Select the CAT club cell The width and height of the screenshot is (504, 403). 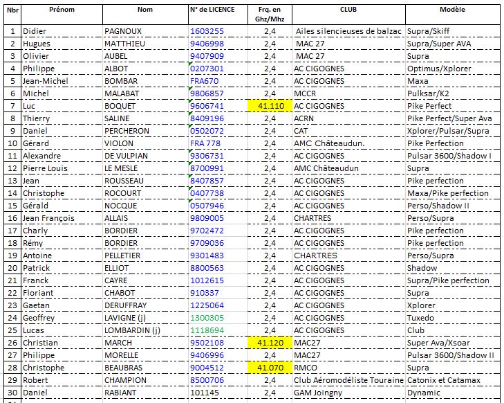(348, 131)
